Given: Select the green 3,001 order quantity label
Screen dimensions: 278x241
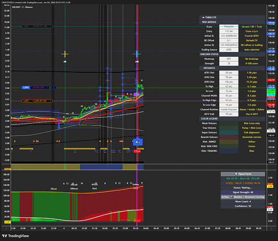Looking at the screenshot, I should point(26,27).
